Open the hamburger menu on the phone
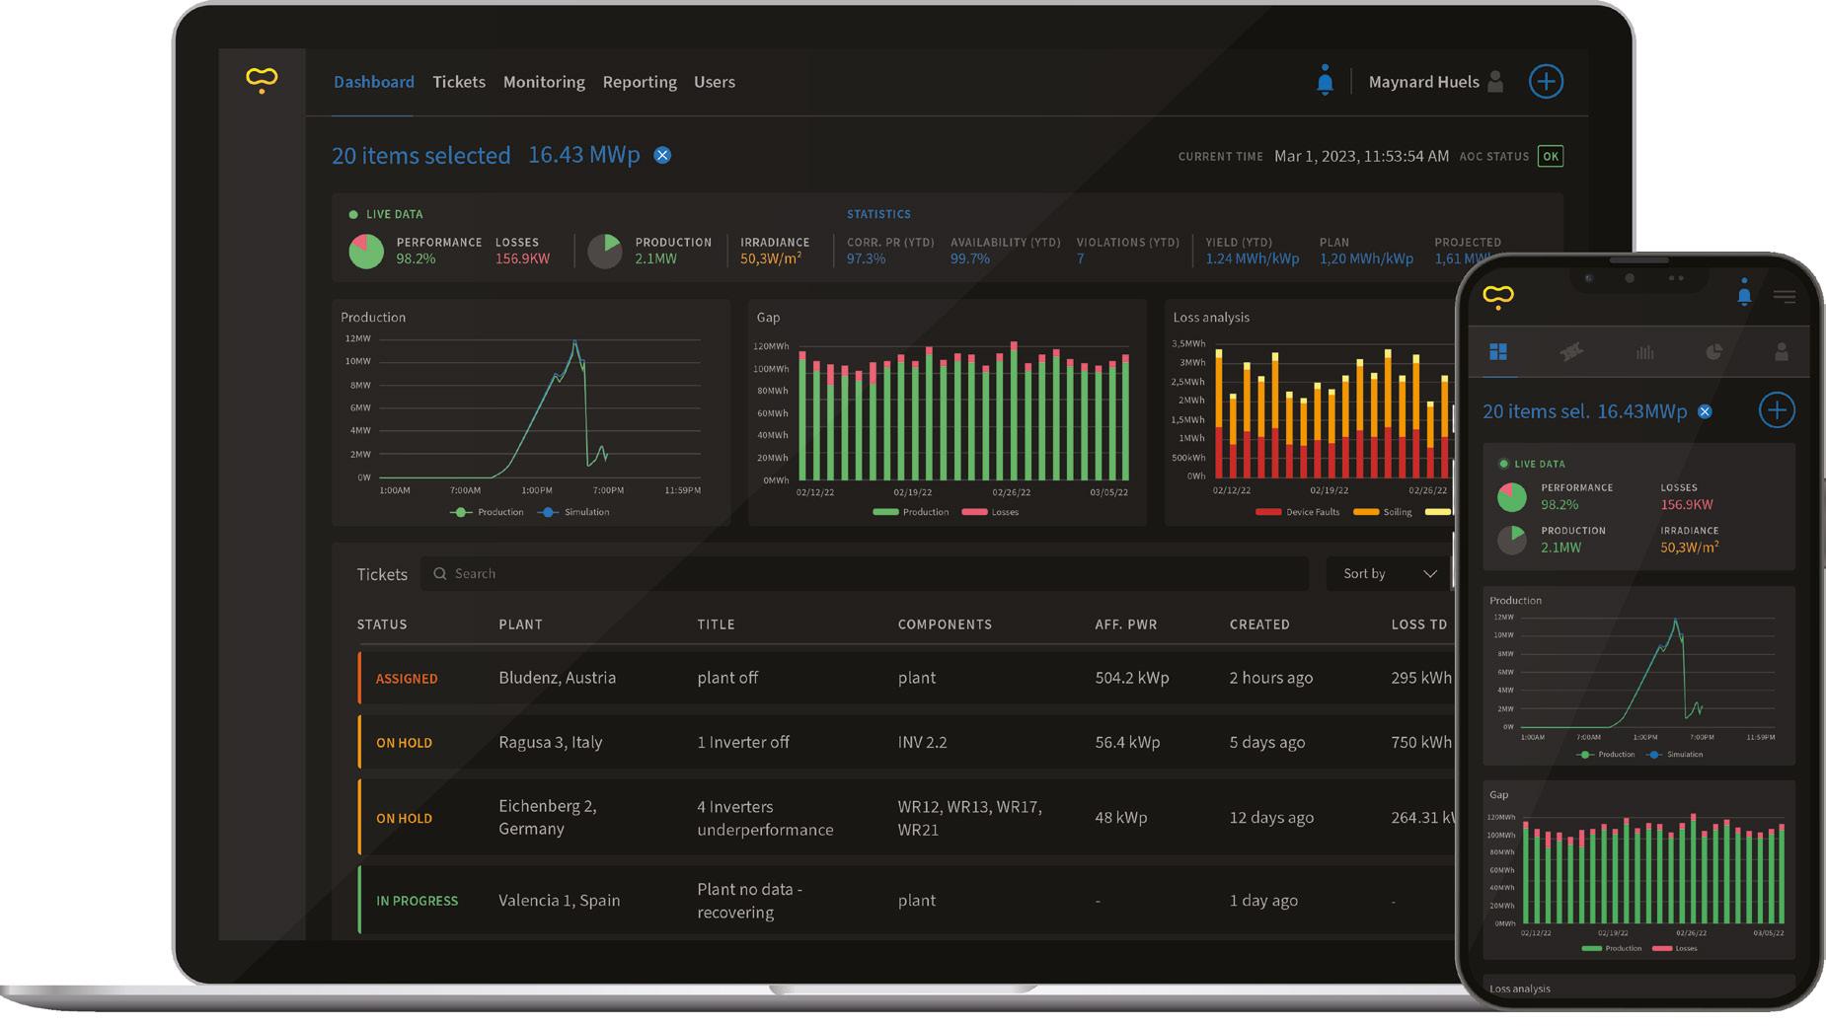 1784,295
